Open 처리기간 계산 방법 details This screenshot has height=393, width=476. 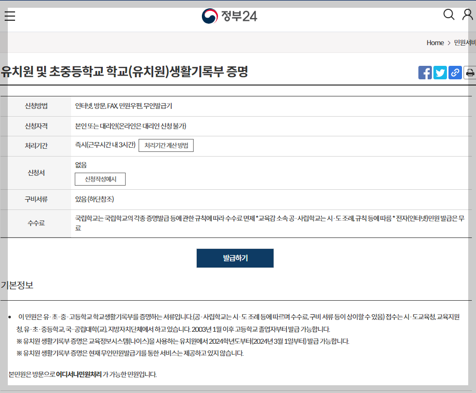point(166,145)
